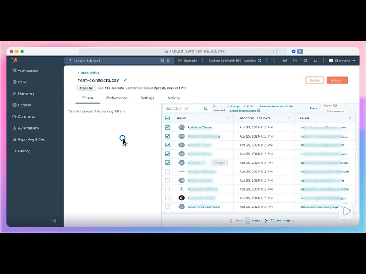Viewport: 366px width, 274px height.
Task: Click the Preview button on fifth row
Action: coord(220,163)
